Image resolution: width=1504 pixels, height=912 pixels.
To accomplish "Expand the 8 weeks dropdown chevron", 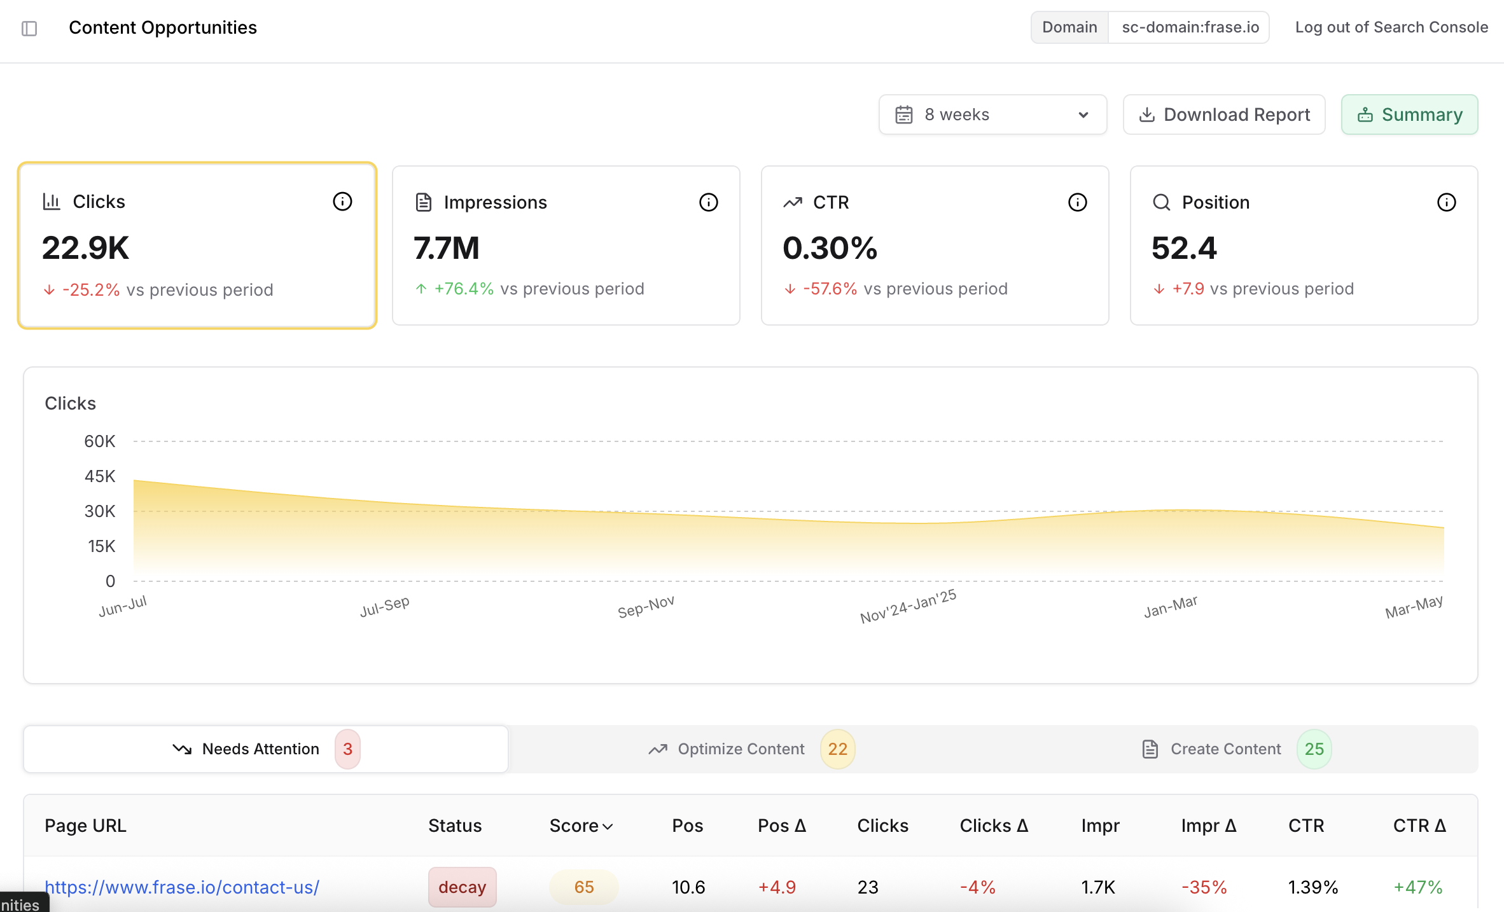I will coord(1083,115).
